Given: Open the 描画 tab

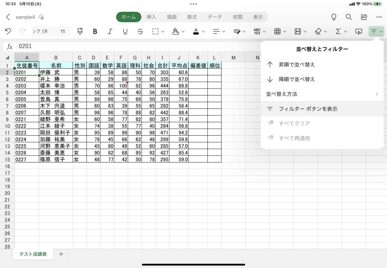Looking at the screenshot, I should (x=172, y=17).
